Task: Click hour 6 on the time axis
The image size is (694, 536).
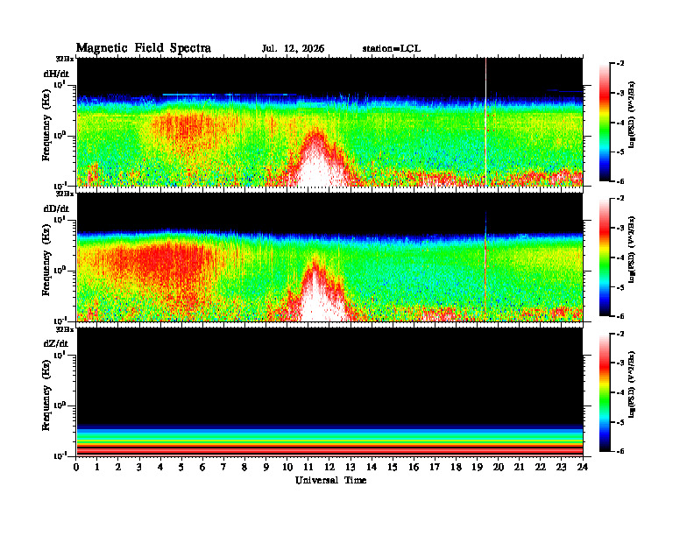Action: [203, 467]
